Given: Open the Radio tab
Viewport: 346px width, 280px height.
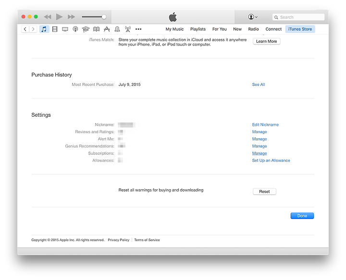Looking at the screenshot, I should point(253,29).
